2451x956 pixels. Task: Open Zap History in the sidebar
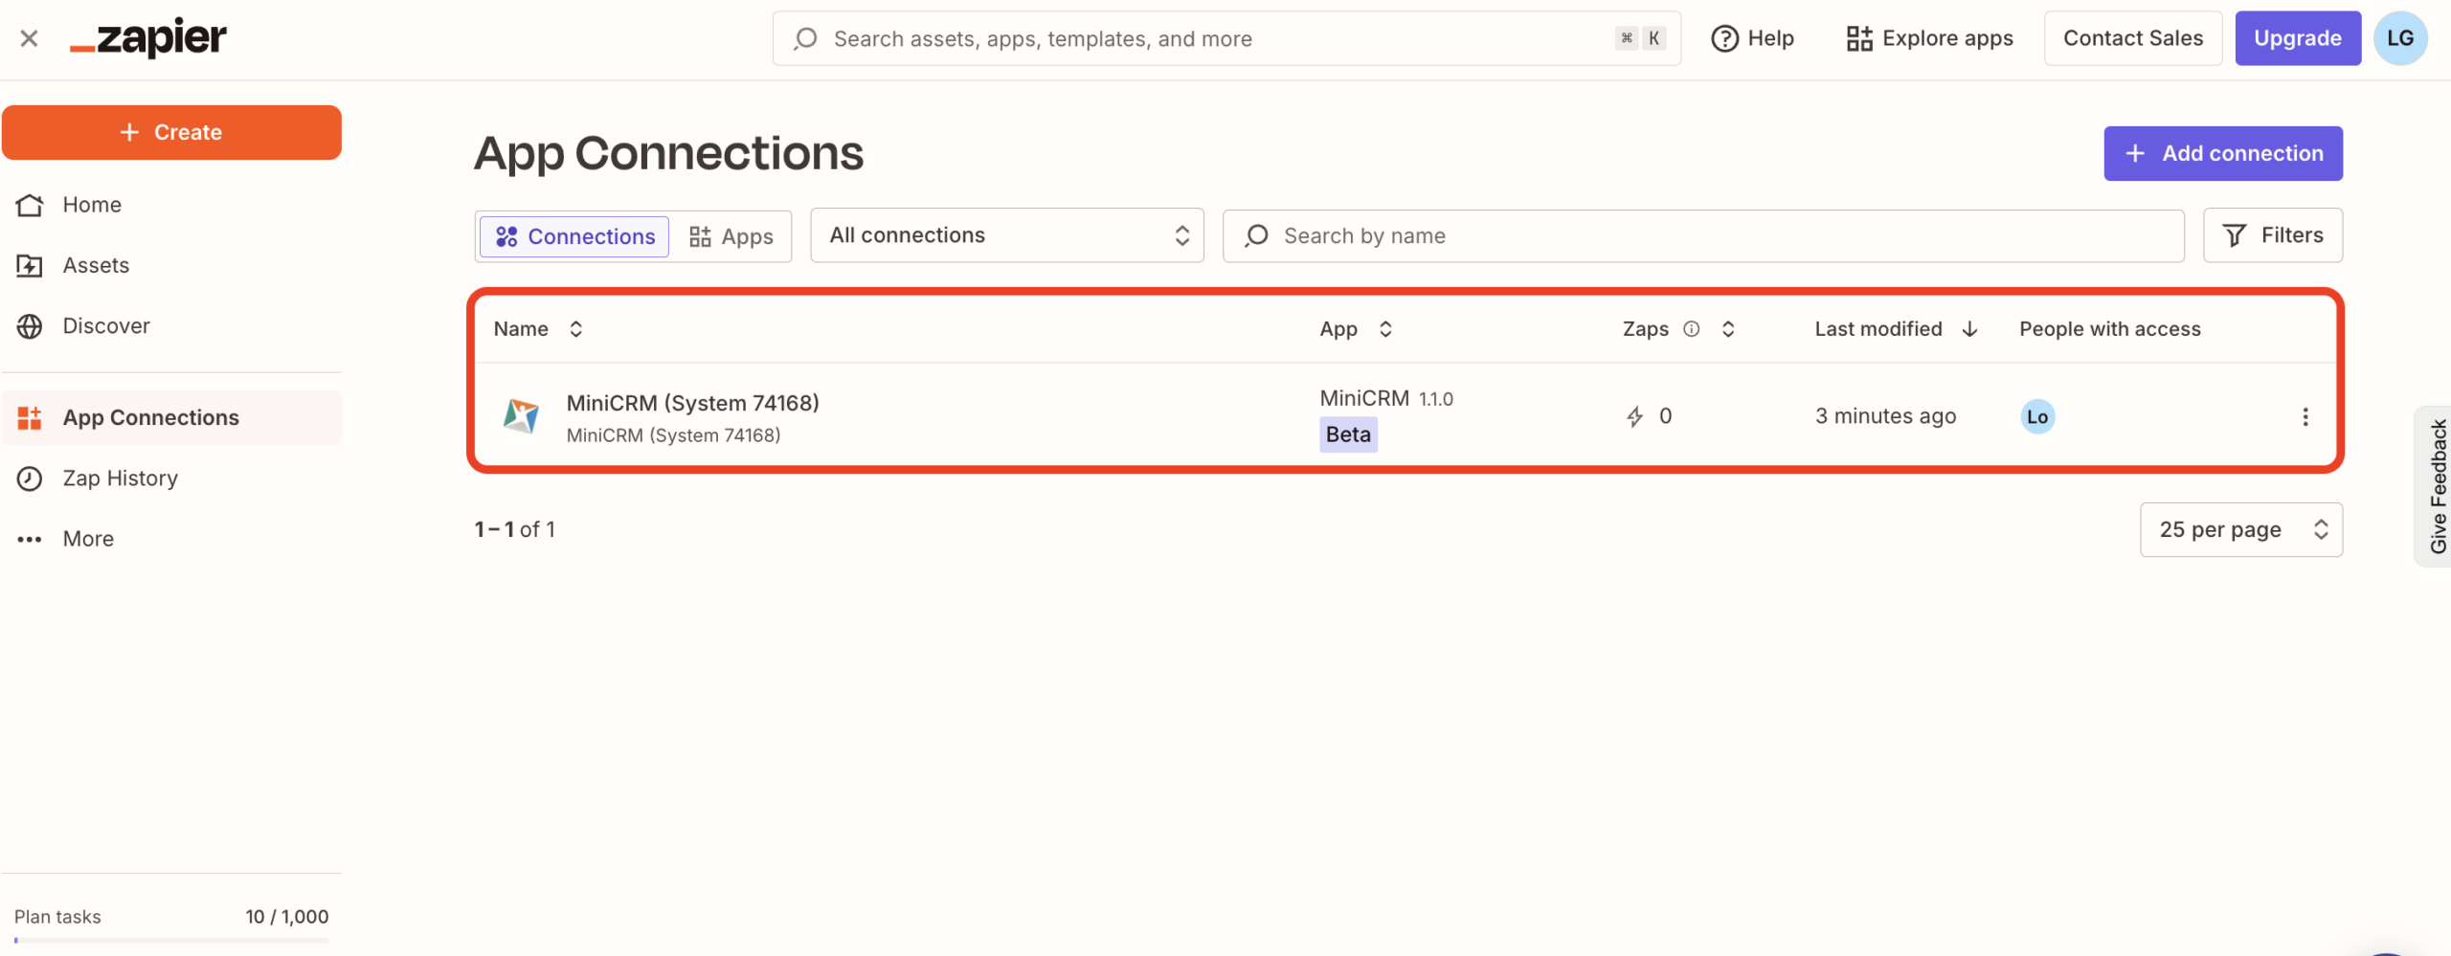(120, 478)
